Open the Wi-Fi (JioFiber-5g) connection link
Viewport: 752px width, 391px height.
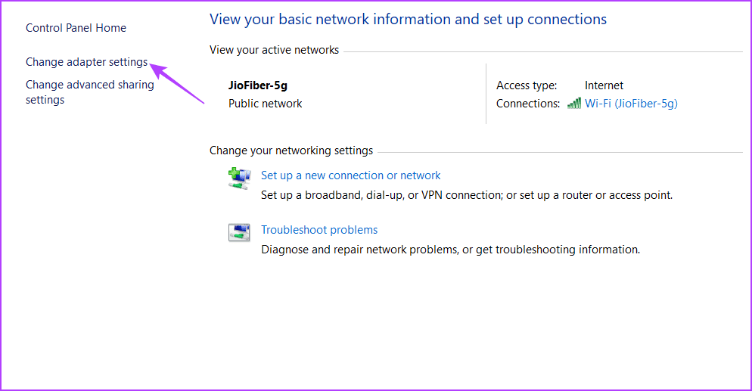tap(631, 104)
